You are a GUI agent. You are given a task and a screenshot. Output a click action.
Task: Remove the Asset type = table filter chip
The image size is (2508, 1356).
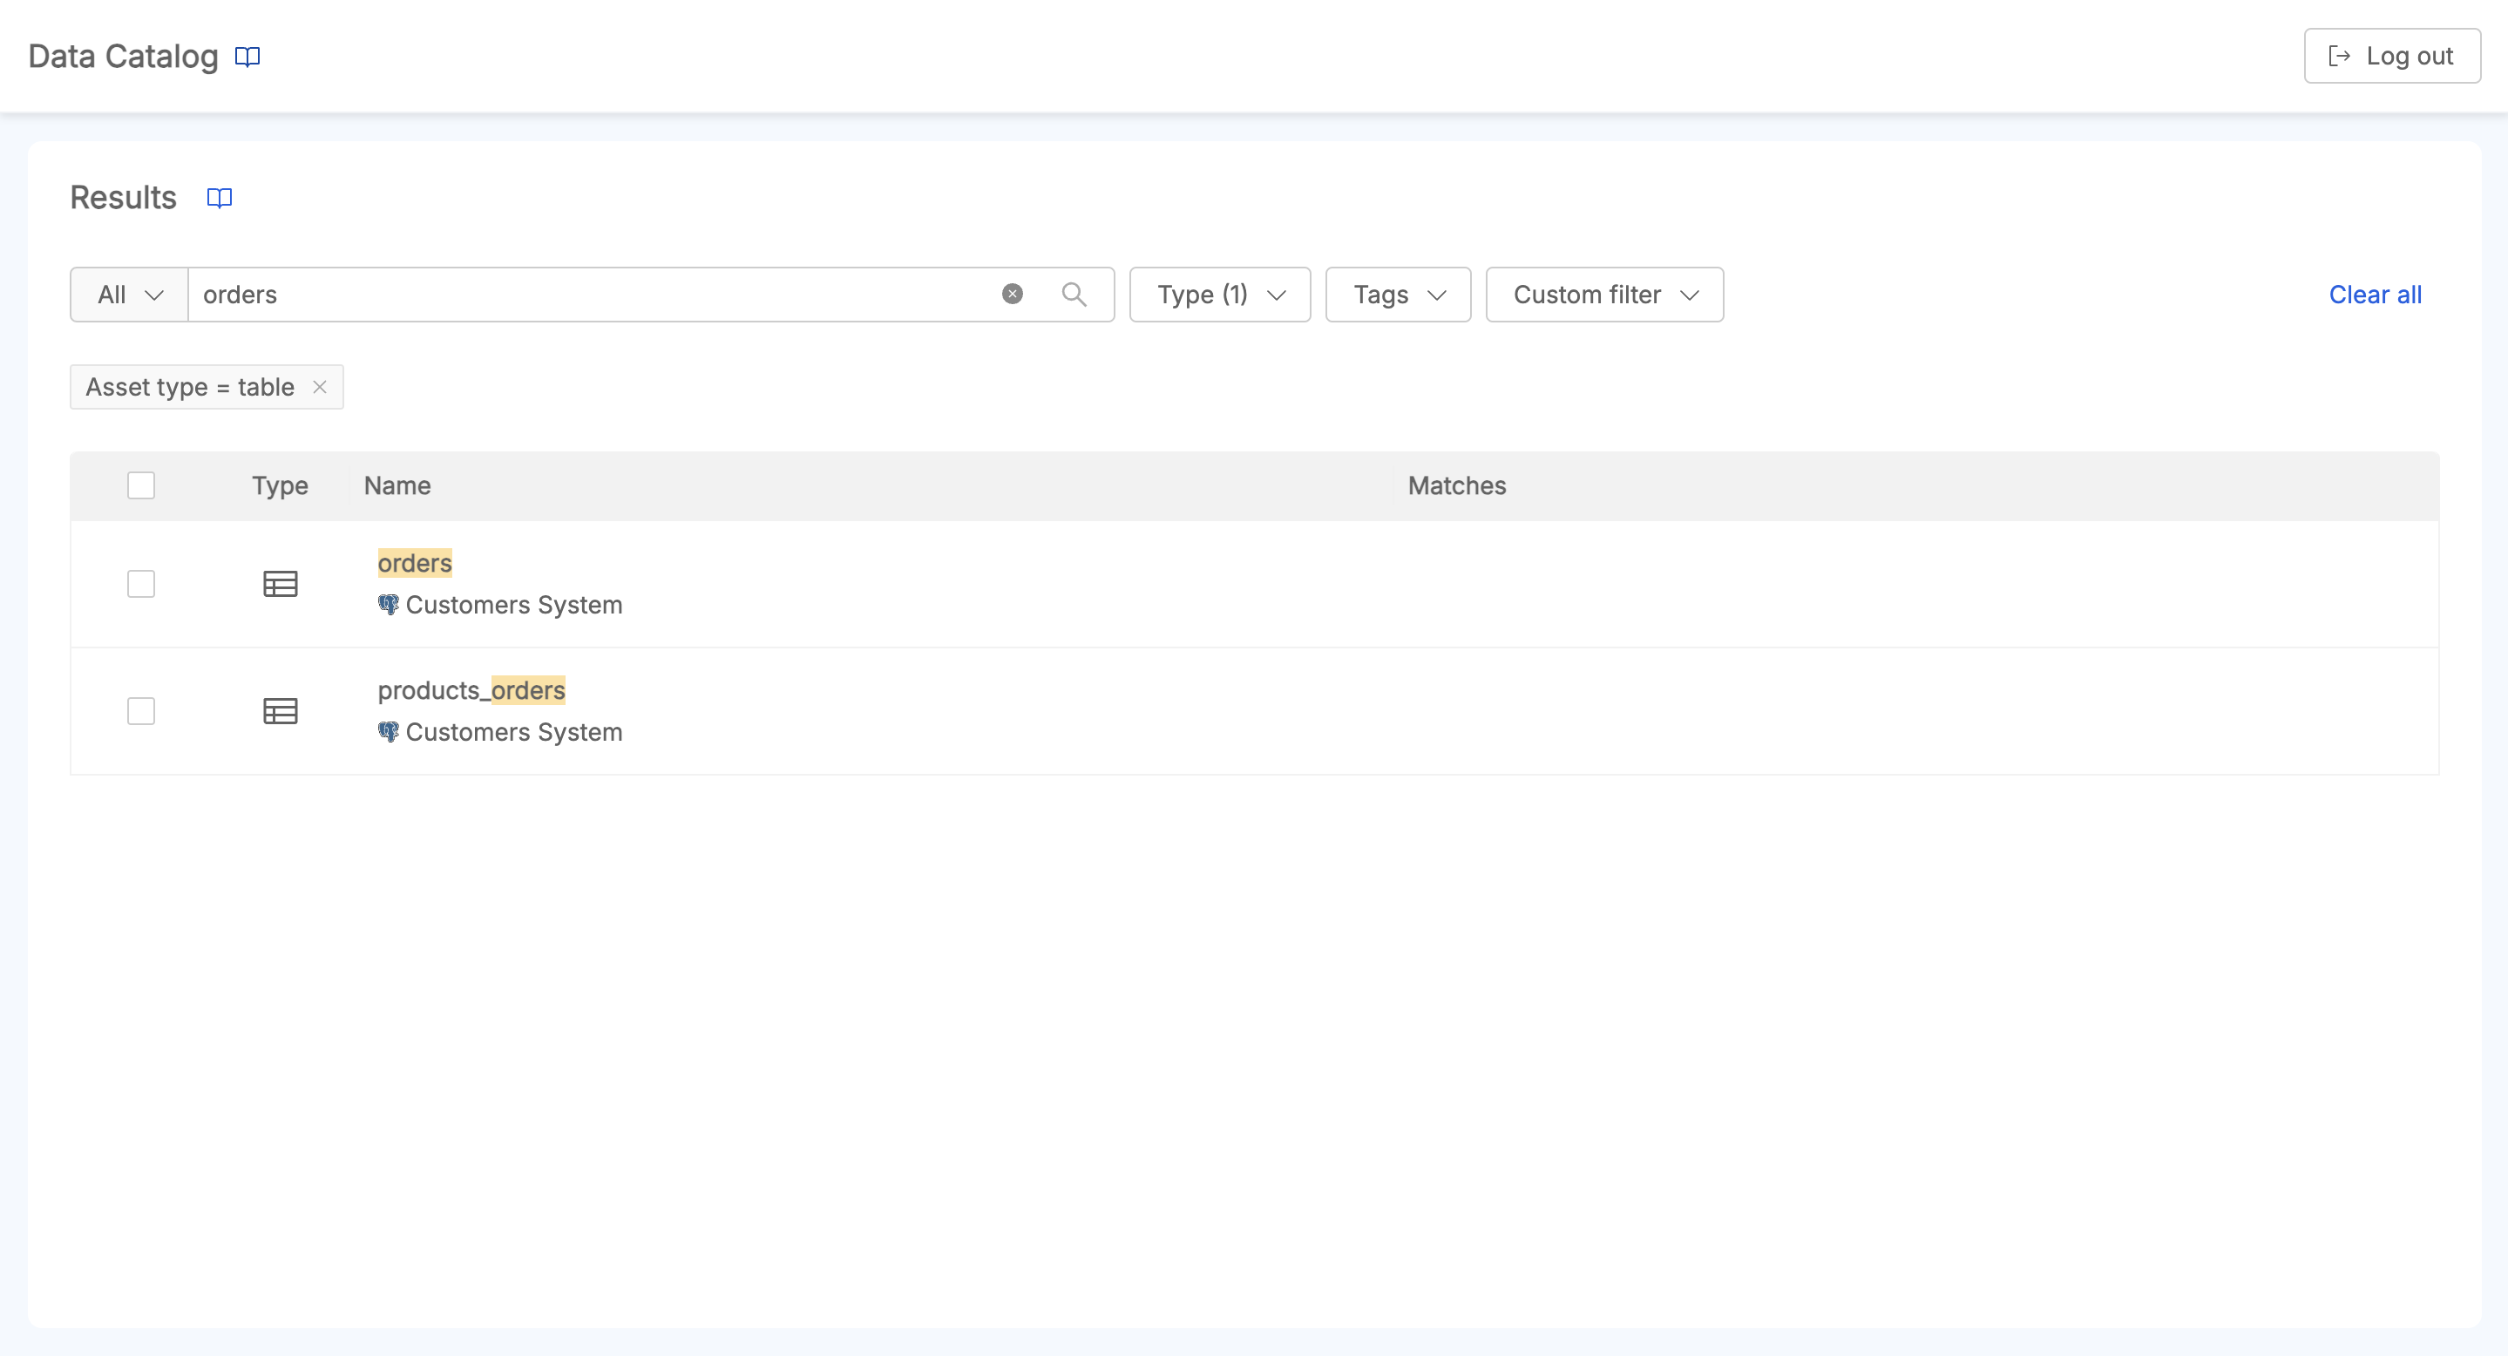tap(321, 386)
